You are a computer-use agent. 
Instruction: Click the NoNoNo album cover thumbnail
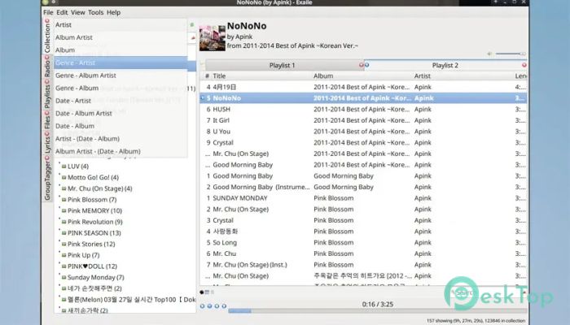(x=213, y=37)
